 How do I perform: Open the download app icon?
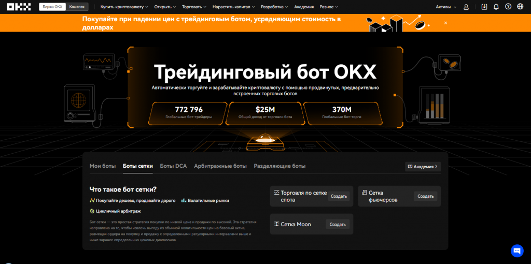[484, 7]
